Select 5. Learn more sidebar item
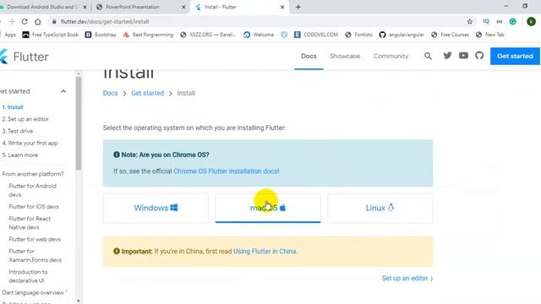 [20, 155]
